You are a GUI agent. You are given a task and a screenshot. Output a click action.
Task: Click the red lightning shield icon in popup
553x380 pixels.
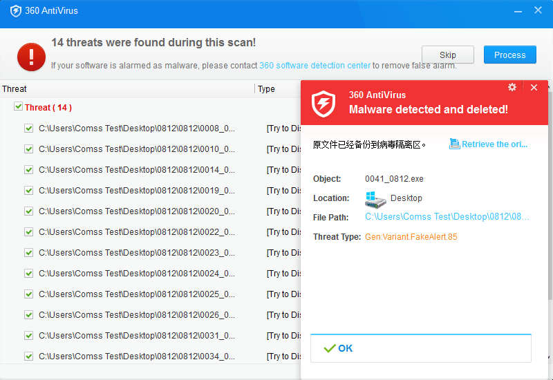(324, 102)
